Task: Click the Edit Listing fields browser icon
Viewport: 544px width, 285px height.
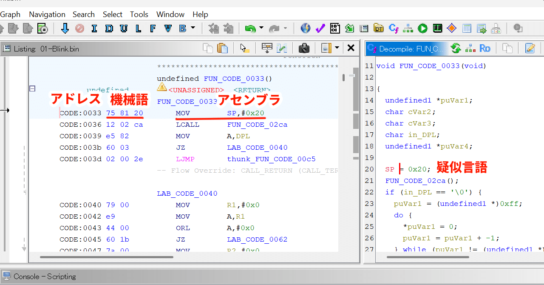Action: [267, 48]
